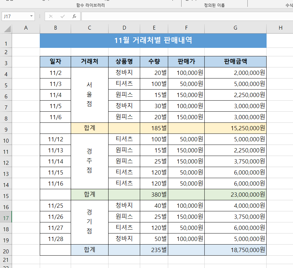Click the merged '경기점' cell

[x=90, y=222]
